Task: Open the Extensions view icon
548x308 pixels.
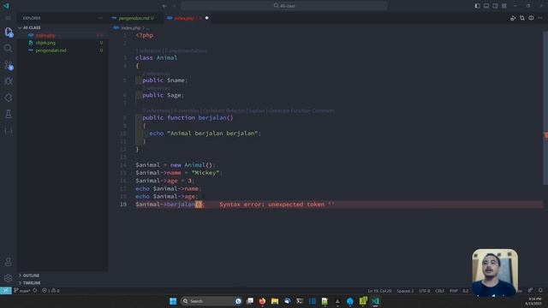Action: pyautogui.click(x=9, y=98)
